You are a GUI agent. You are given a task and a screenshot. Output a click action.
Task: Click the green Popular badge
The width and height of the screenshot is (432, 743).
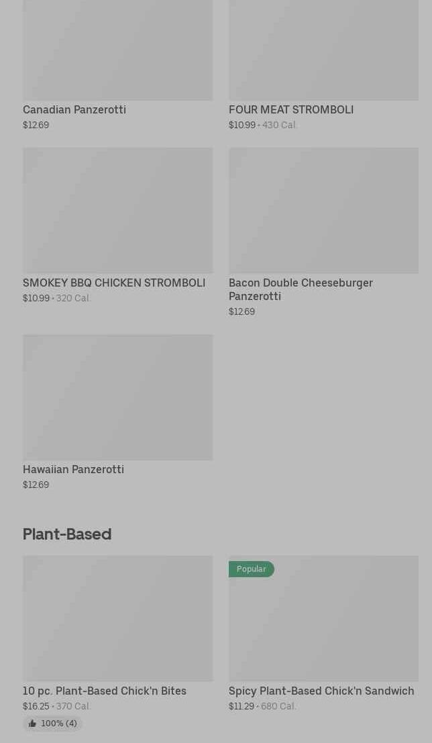tap(252, 569)
